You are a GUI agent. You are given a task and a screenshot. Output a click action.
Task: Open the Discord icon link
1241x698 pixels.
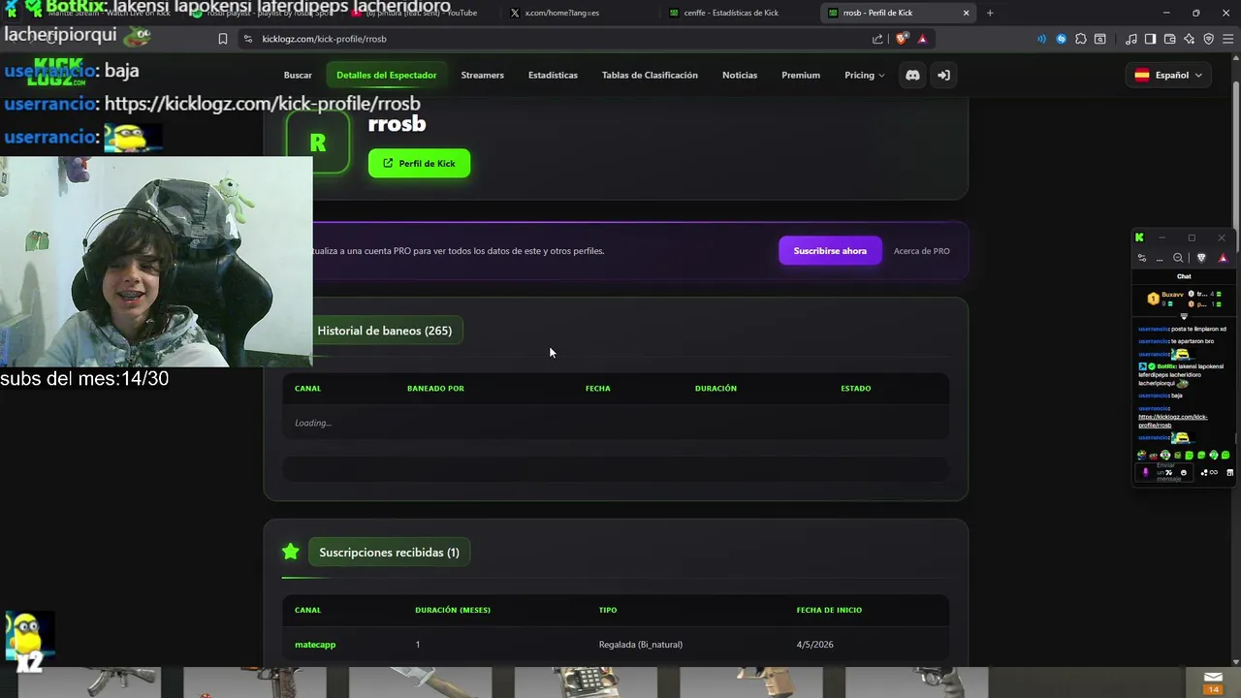[x=912, y=75]
